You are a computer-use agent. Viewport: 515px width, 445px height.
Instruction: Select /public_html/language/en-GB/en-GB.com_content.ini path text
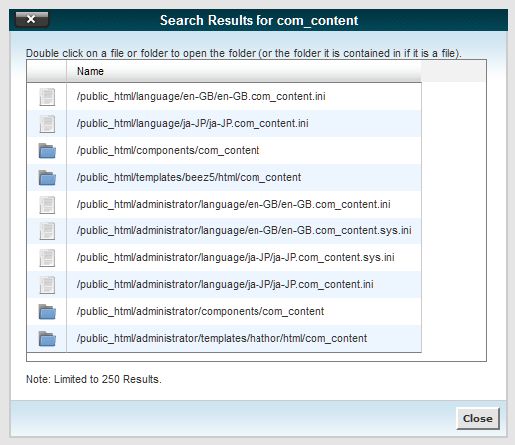pyautogui.click(x=201, y=96)
